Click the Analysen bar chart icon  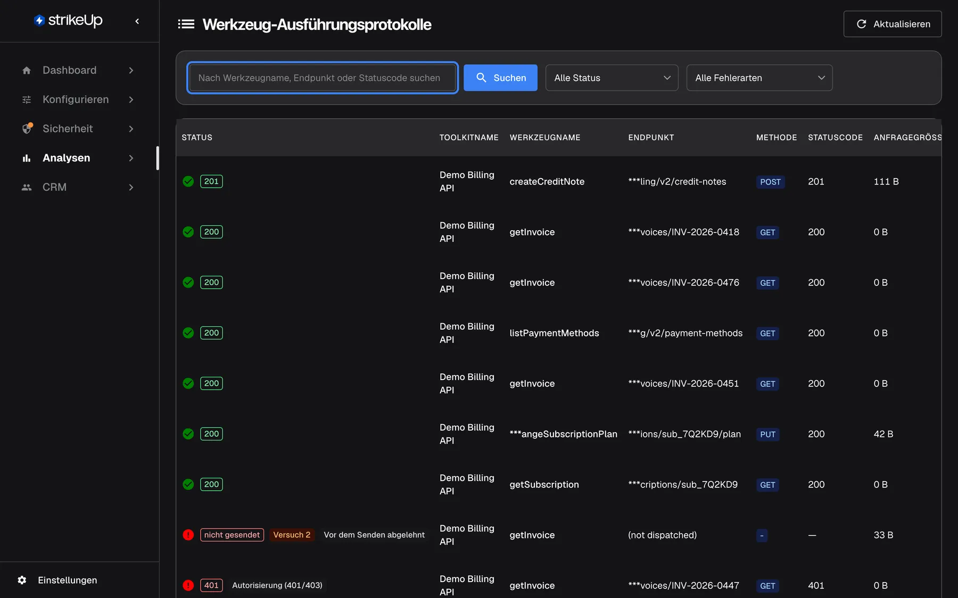pyautogui.click(x=27, y=158)
